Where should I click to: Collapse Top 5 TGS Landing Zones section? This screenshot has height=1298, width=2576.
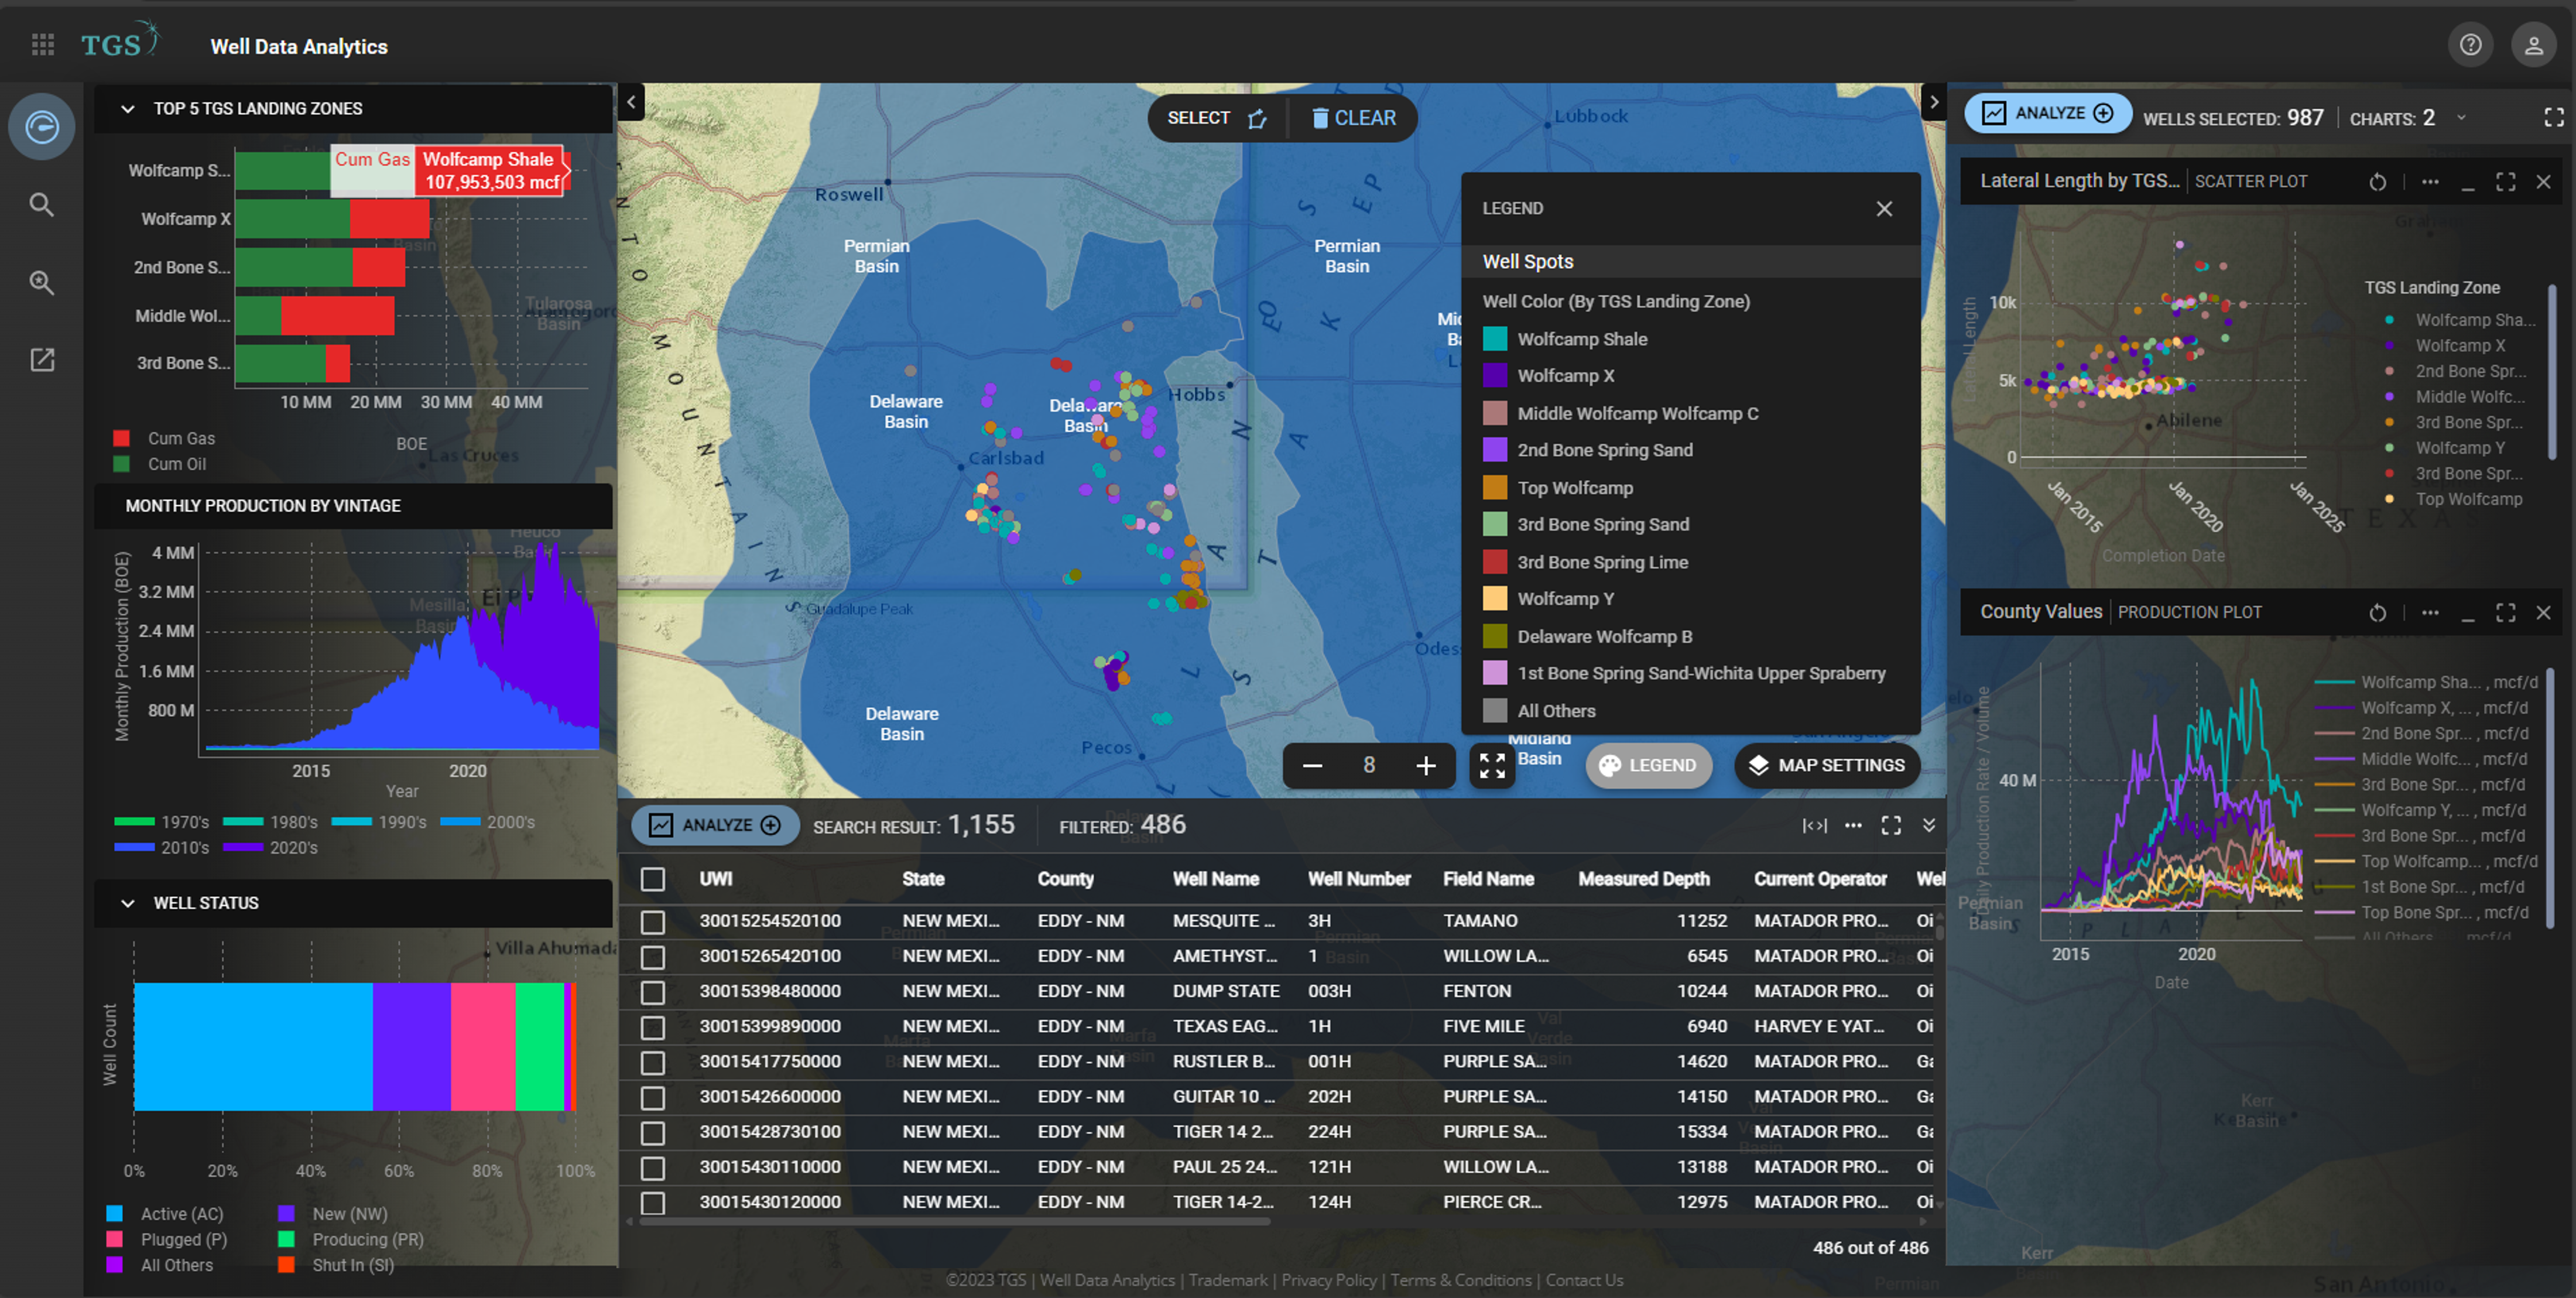pos(127,109)
